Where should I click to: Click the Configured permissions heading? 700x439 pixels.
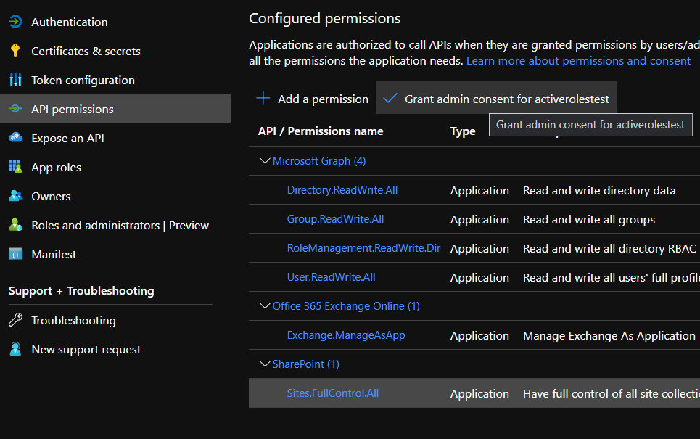[324, 18]
